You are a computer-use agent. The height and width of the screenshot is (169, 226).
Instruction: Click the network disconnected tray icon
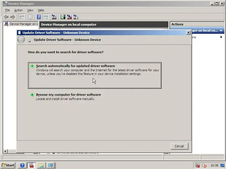197,166
